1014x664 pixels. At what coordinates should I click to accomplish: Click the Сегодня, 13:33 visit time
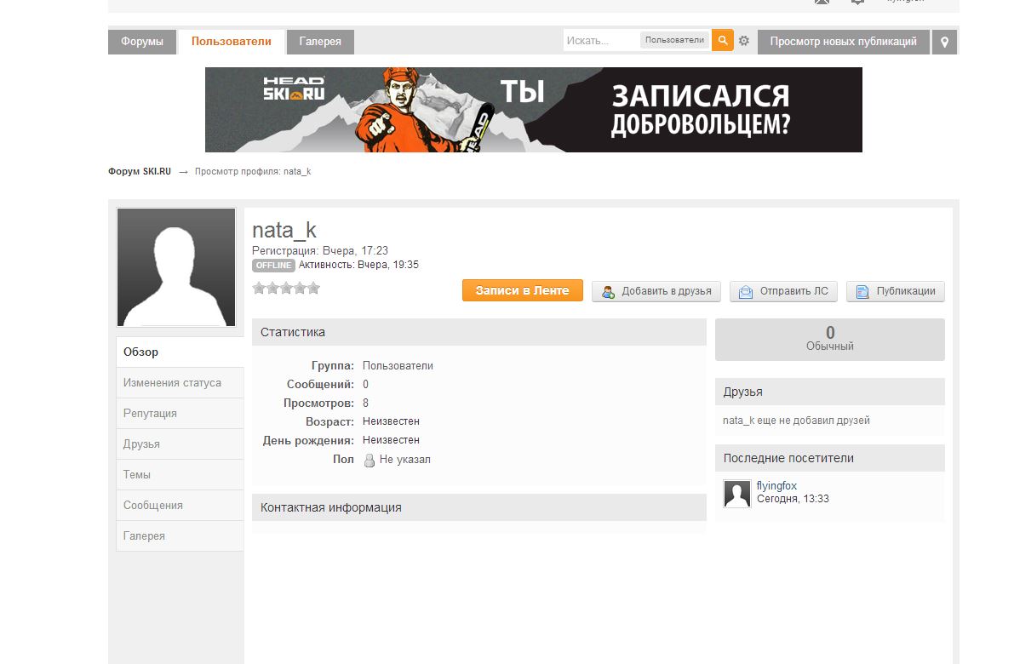tap(793, 499)
